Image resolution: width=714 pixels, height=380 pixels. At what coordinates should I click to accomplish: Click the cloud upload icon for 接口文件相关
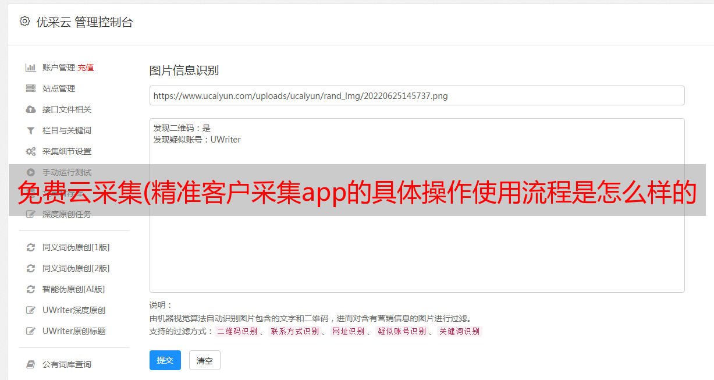pyautogui.click(x=31, y=109)
